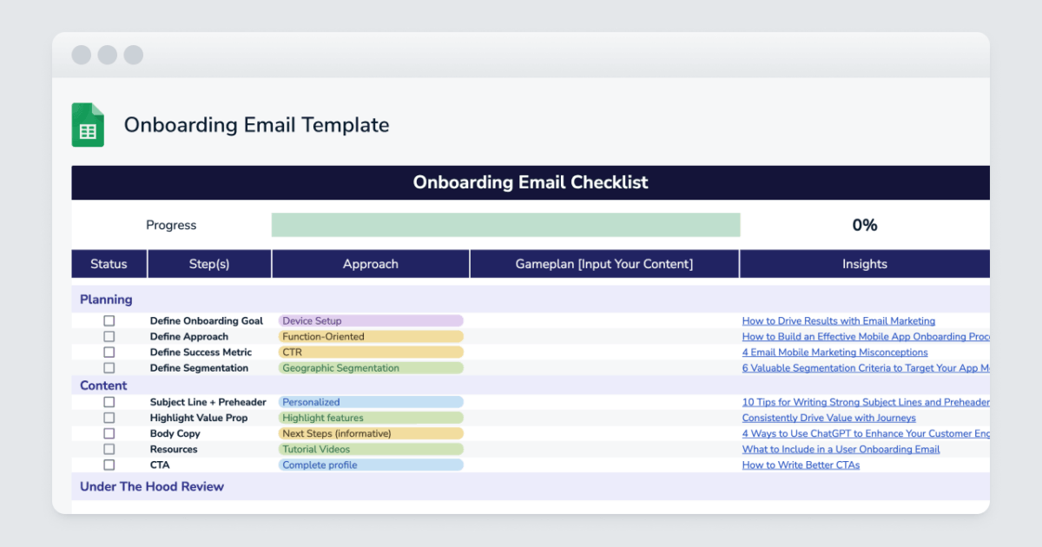Tick the Define Success Metric checkbox
The height and width of the screenshot is (547, 1042).
click(109, 352)
